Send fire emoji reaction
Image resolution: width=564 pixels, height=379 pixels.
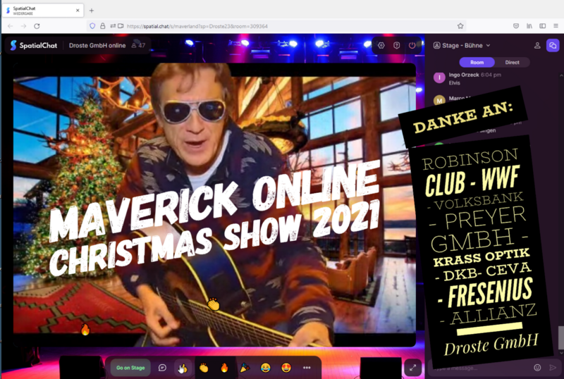224,368
